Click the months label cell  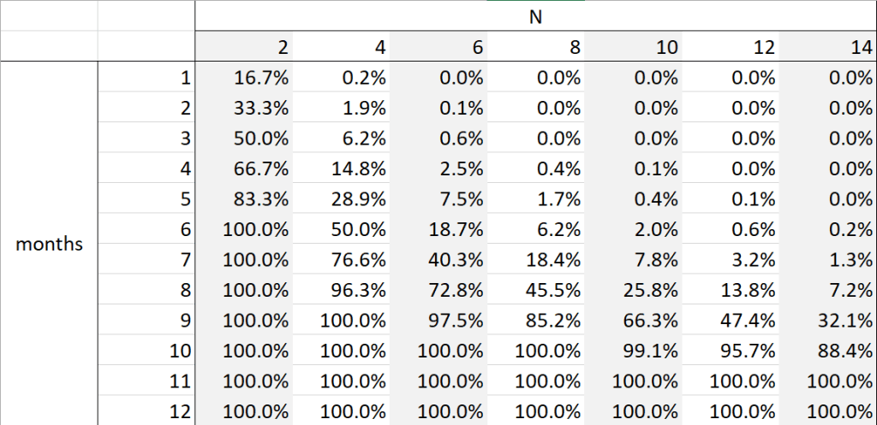pos(50,244)
